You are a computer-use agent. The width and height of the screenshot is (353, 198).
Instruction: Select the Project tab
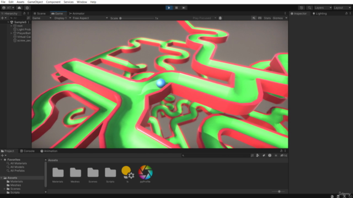(8, 151)
